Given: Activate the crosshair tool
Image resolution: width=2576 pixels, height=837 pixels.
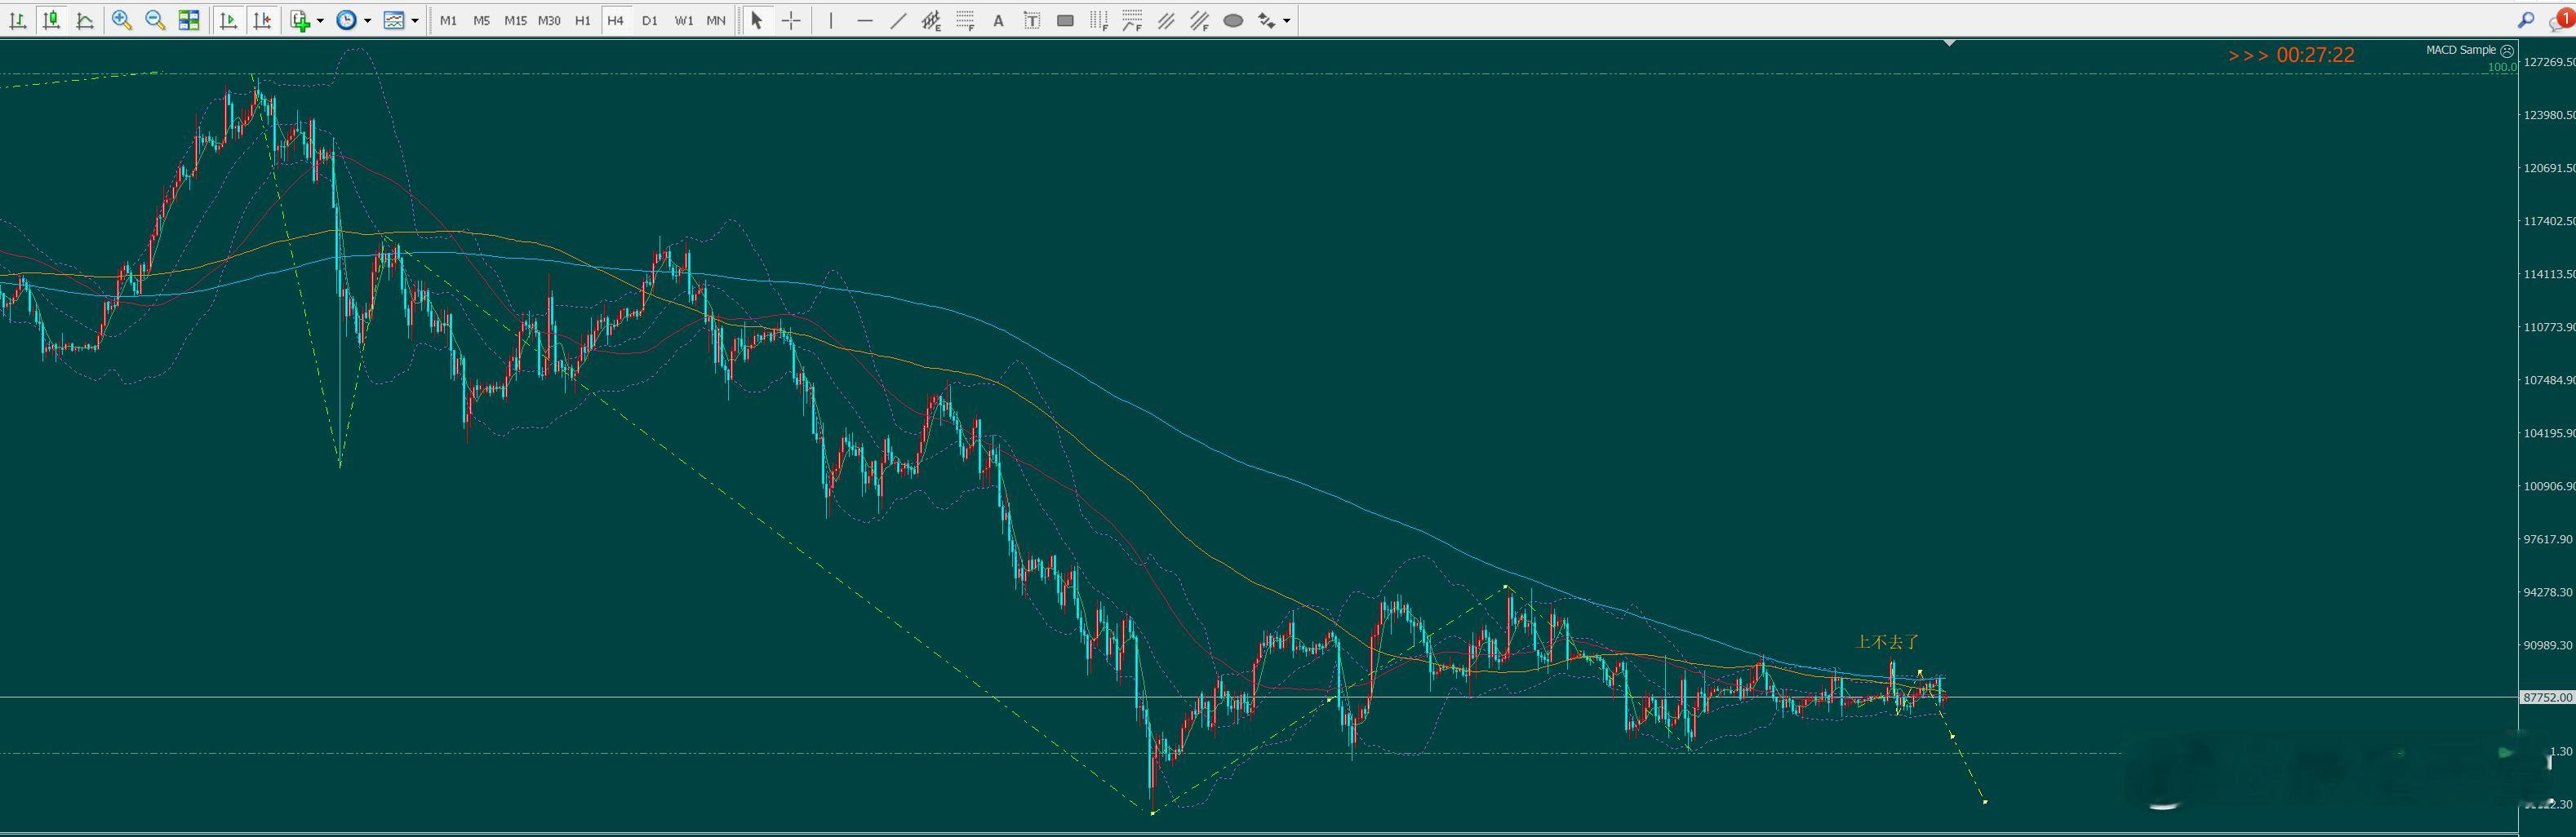Looking at the screenshot, I should tap(791, 20).
